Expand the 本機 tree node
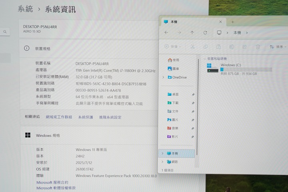The image size is (288, 192). click(x=162, y=153)
